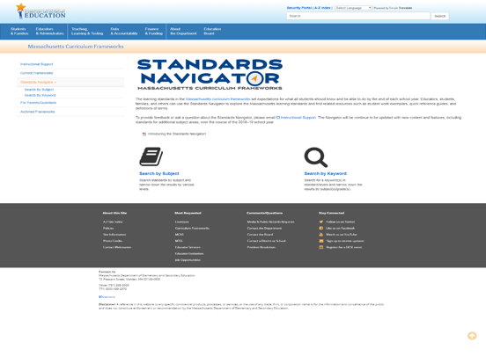This screenshot has height=364, width=486.
Task: Open Educators & Administrators menu
Action: [49, 32]
